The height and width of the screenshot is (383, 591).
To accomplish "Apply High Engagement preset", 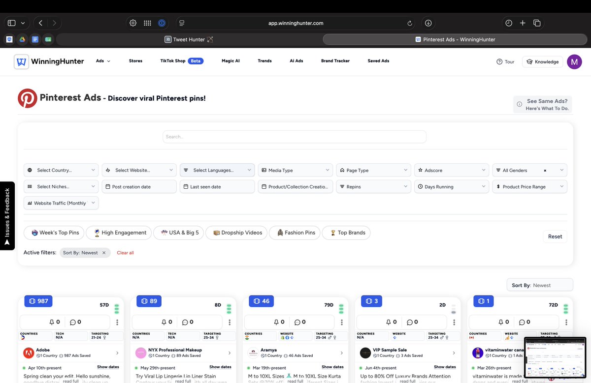I will tap(119, 233).
